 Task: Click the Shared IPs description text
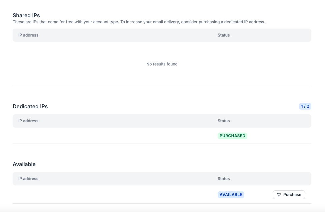139,22
